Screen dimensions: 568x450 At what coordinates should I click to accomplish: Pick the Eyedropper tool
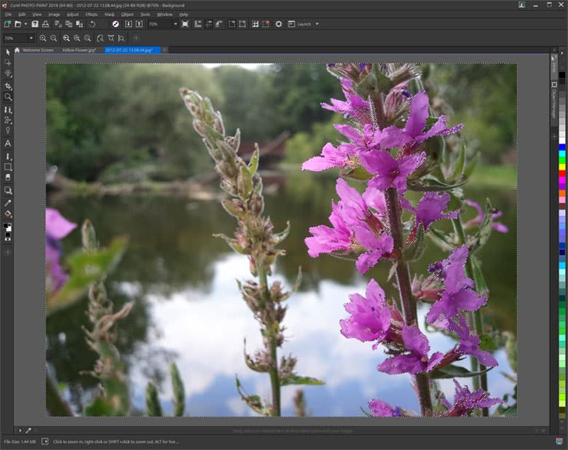point(8,203)
